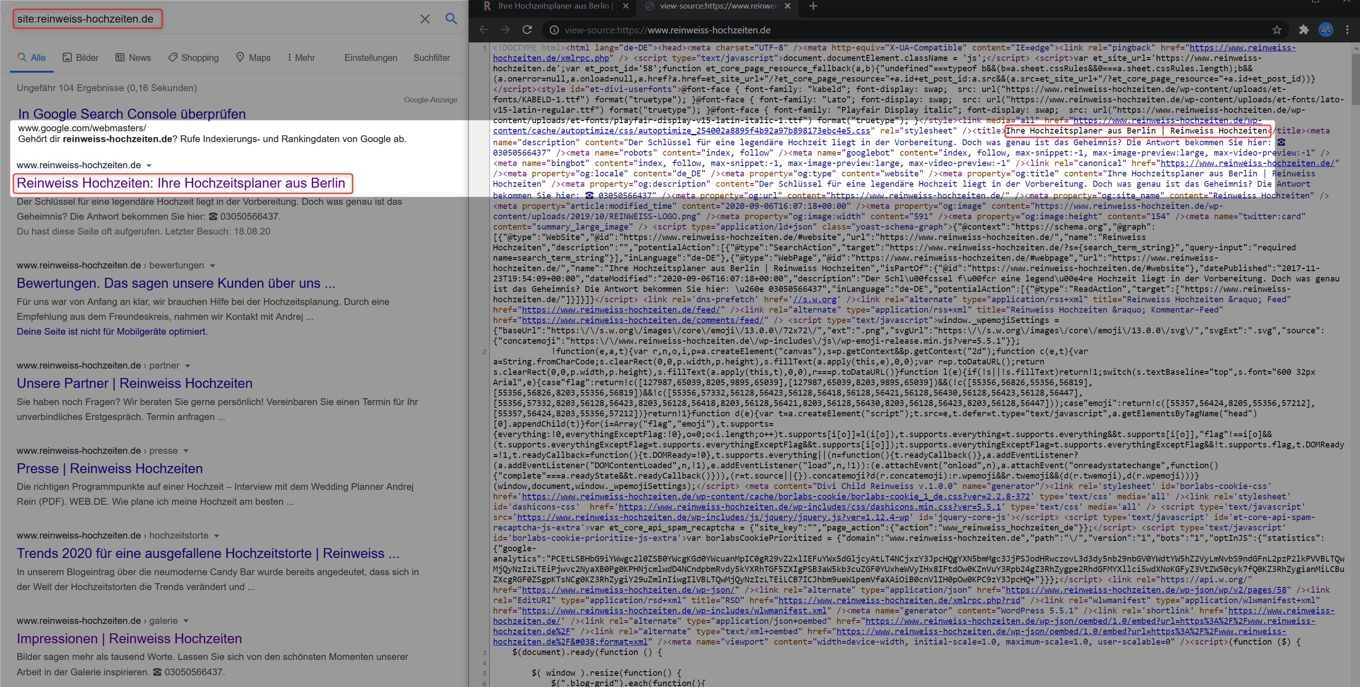Open 'Unsere Partner | Reinweiss Hochzeiten' result
Viewport: 1360px width, 687px height.
(x=134, y=383)
